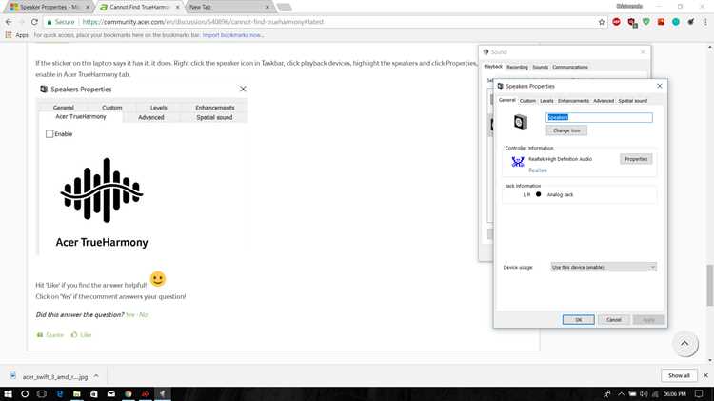
Task: Click the page vertical scrollbar thumb
Action: coord(710,285)
